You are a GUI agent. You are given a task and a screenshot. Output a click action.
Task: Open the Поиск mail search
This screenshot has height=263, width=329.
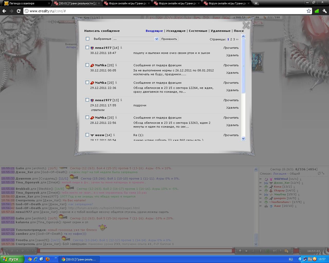239,31
